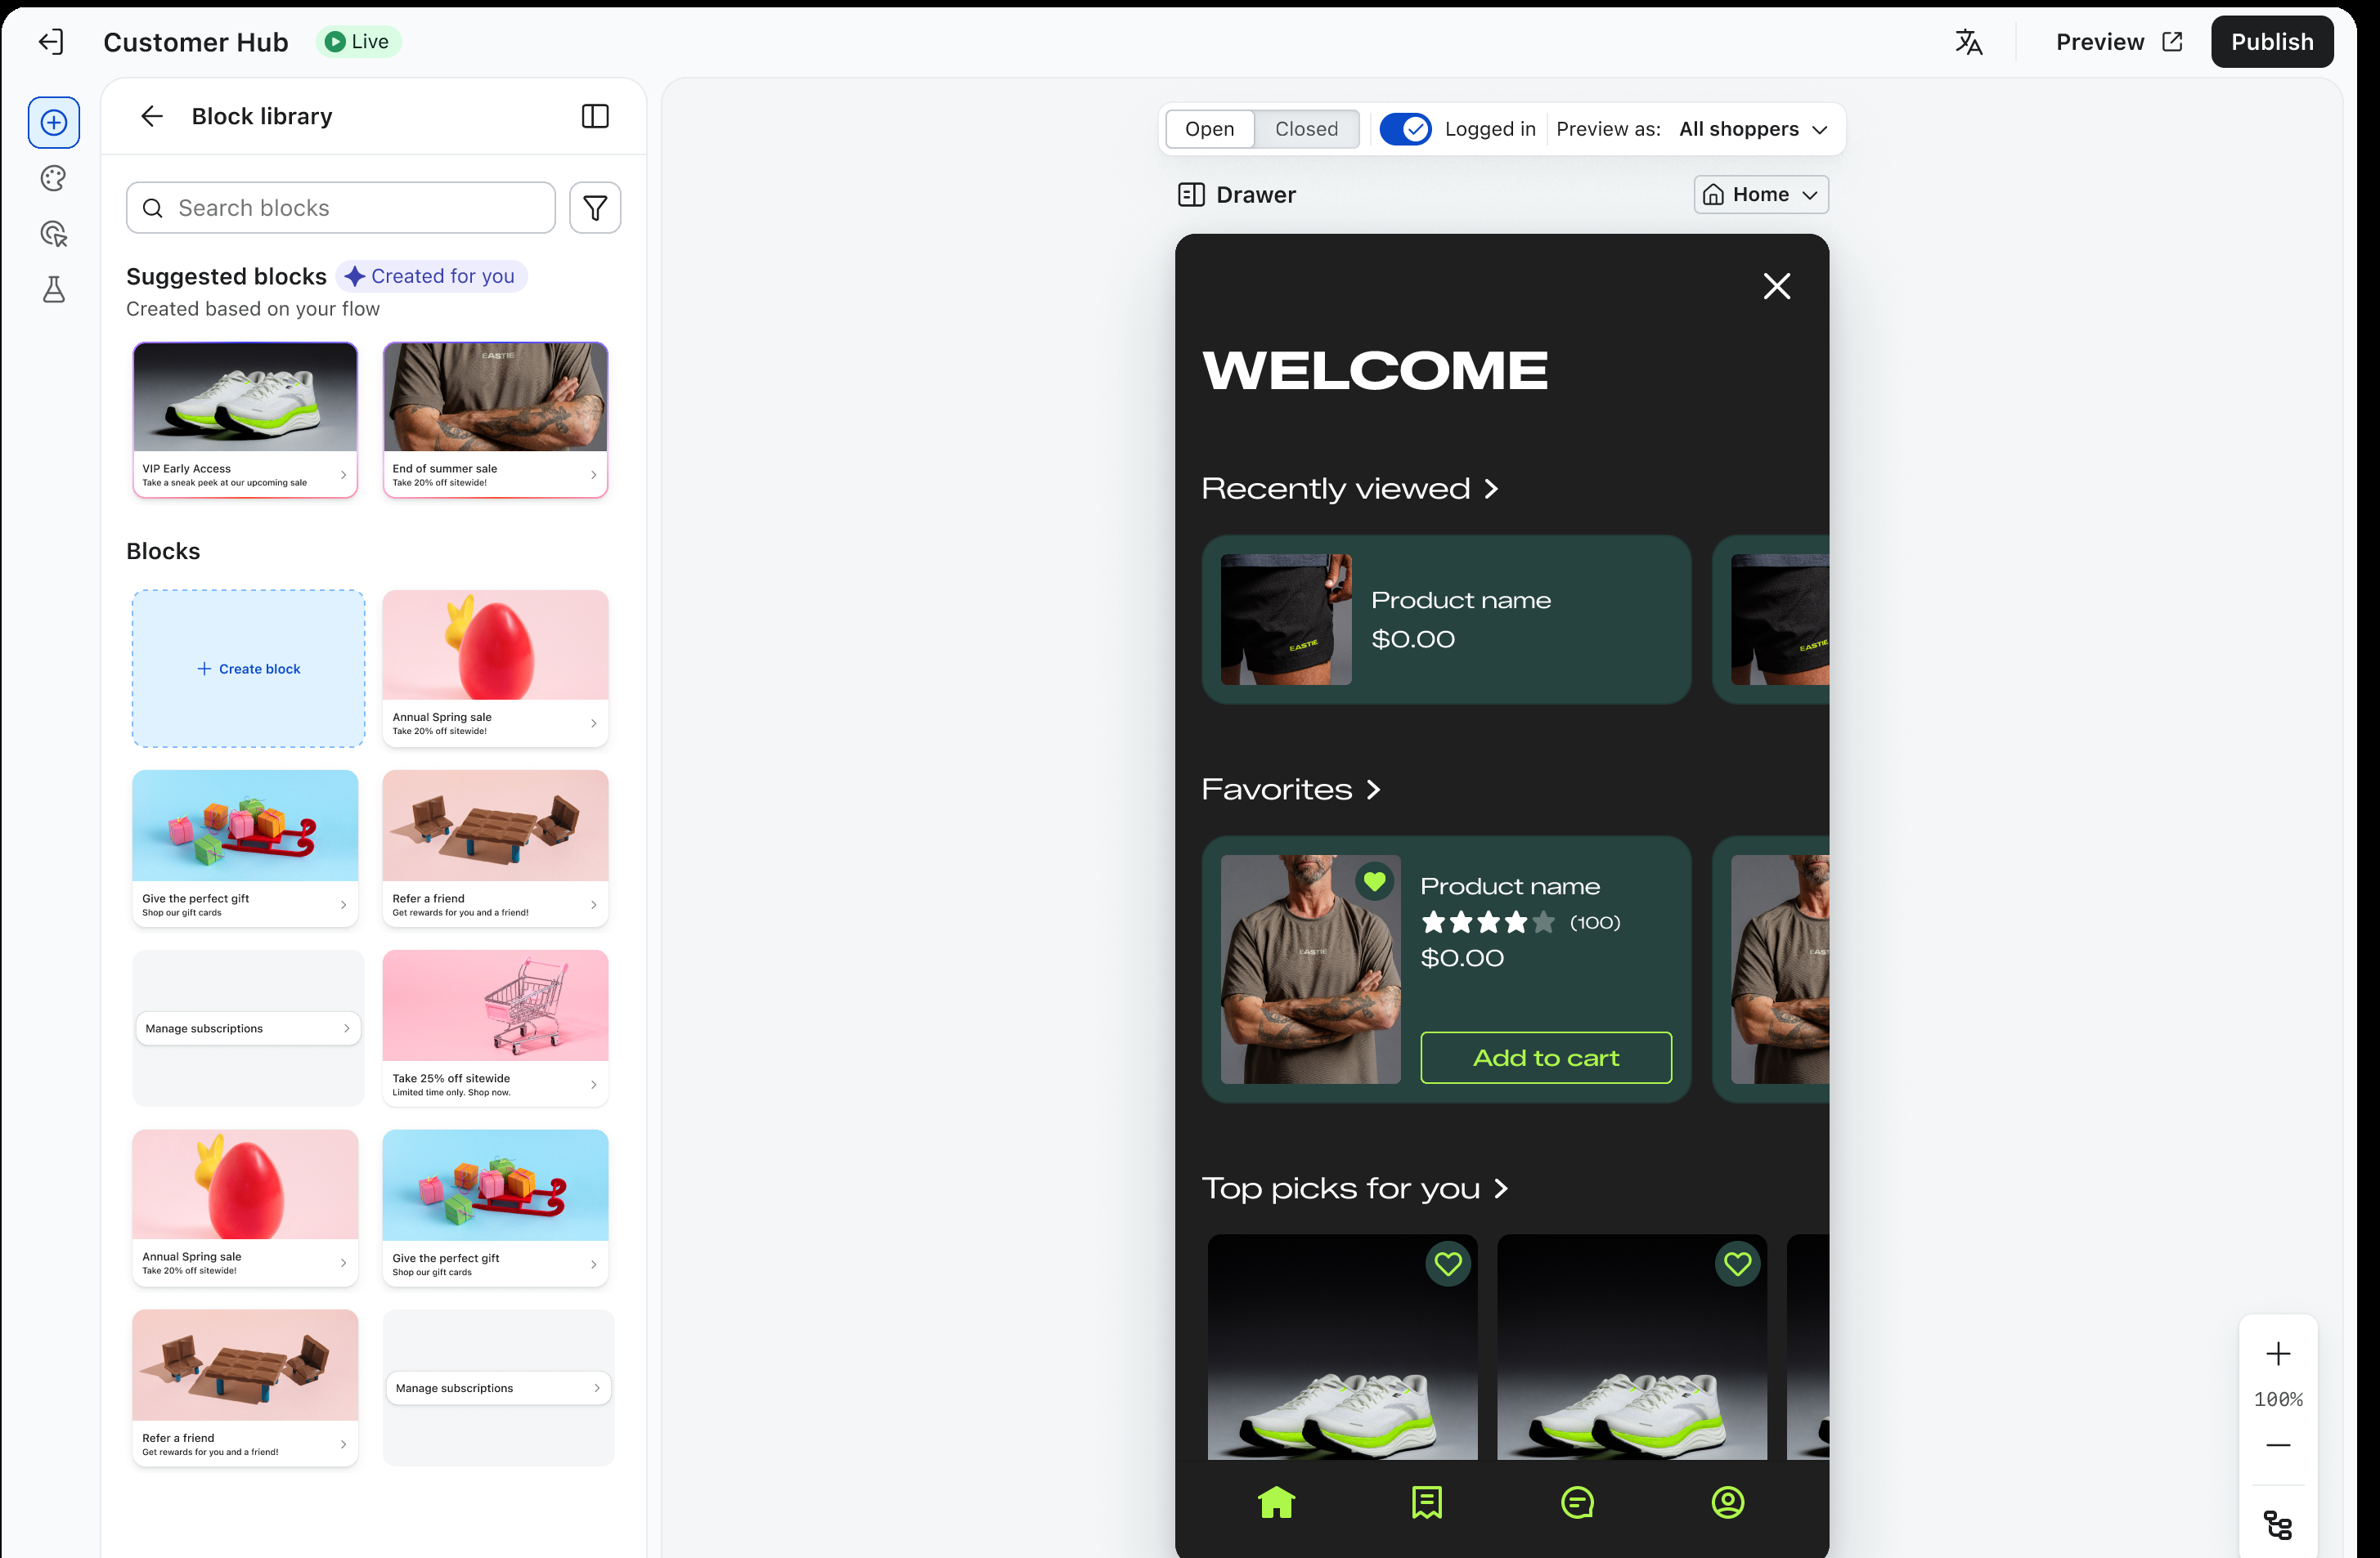Go back with the Block library arrow

pyautogui.click(x=152, y=117)
